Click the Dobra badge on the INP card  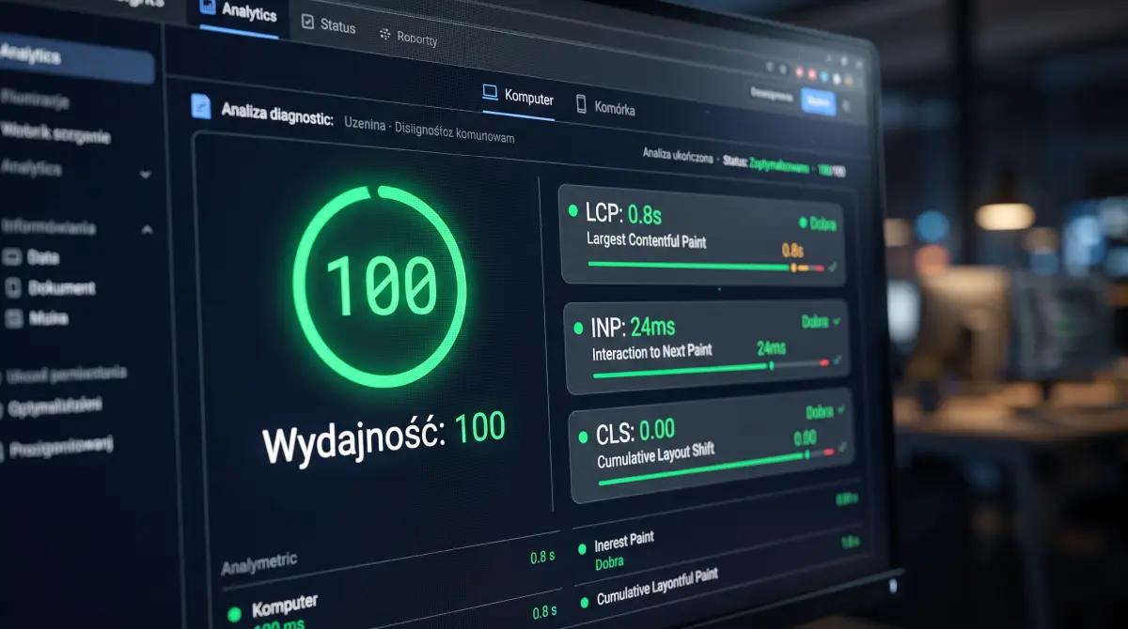pos(821,321)
